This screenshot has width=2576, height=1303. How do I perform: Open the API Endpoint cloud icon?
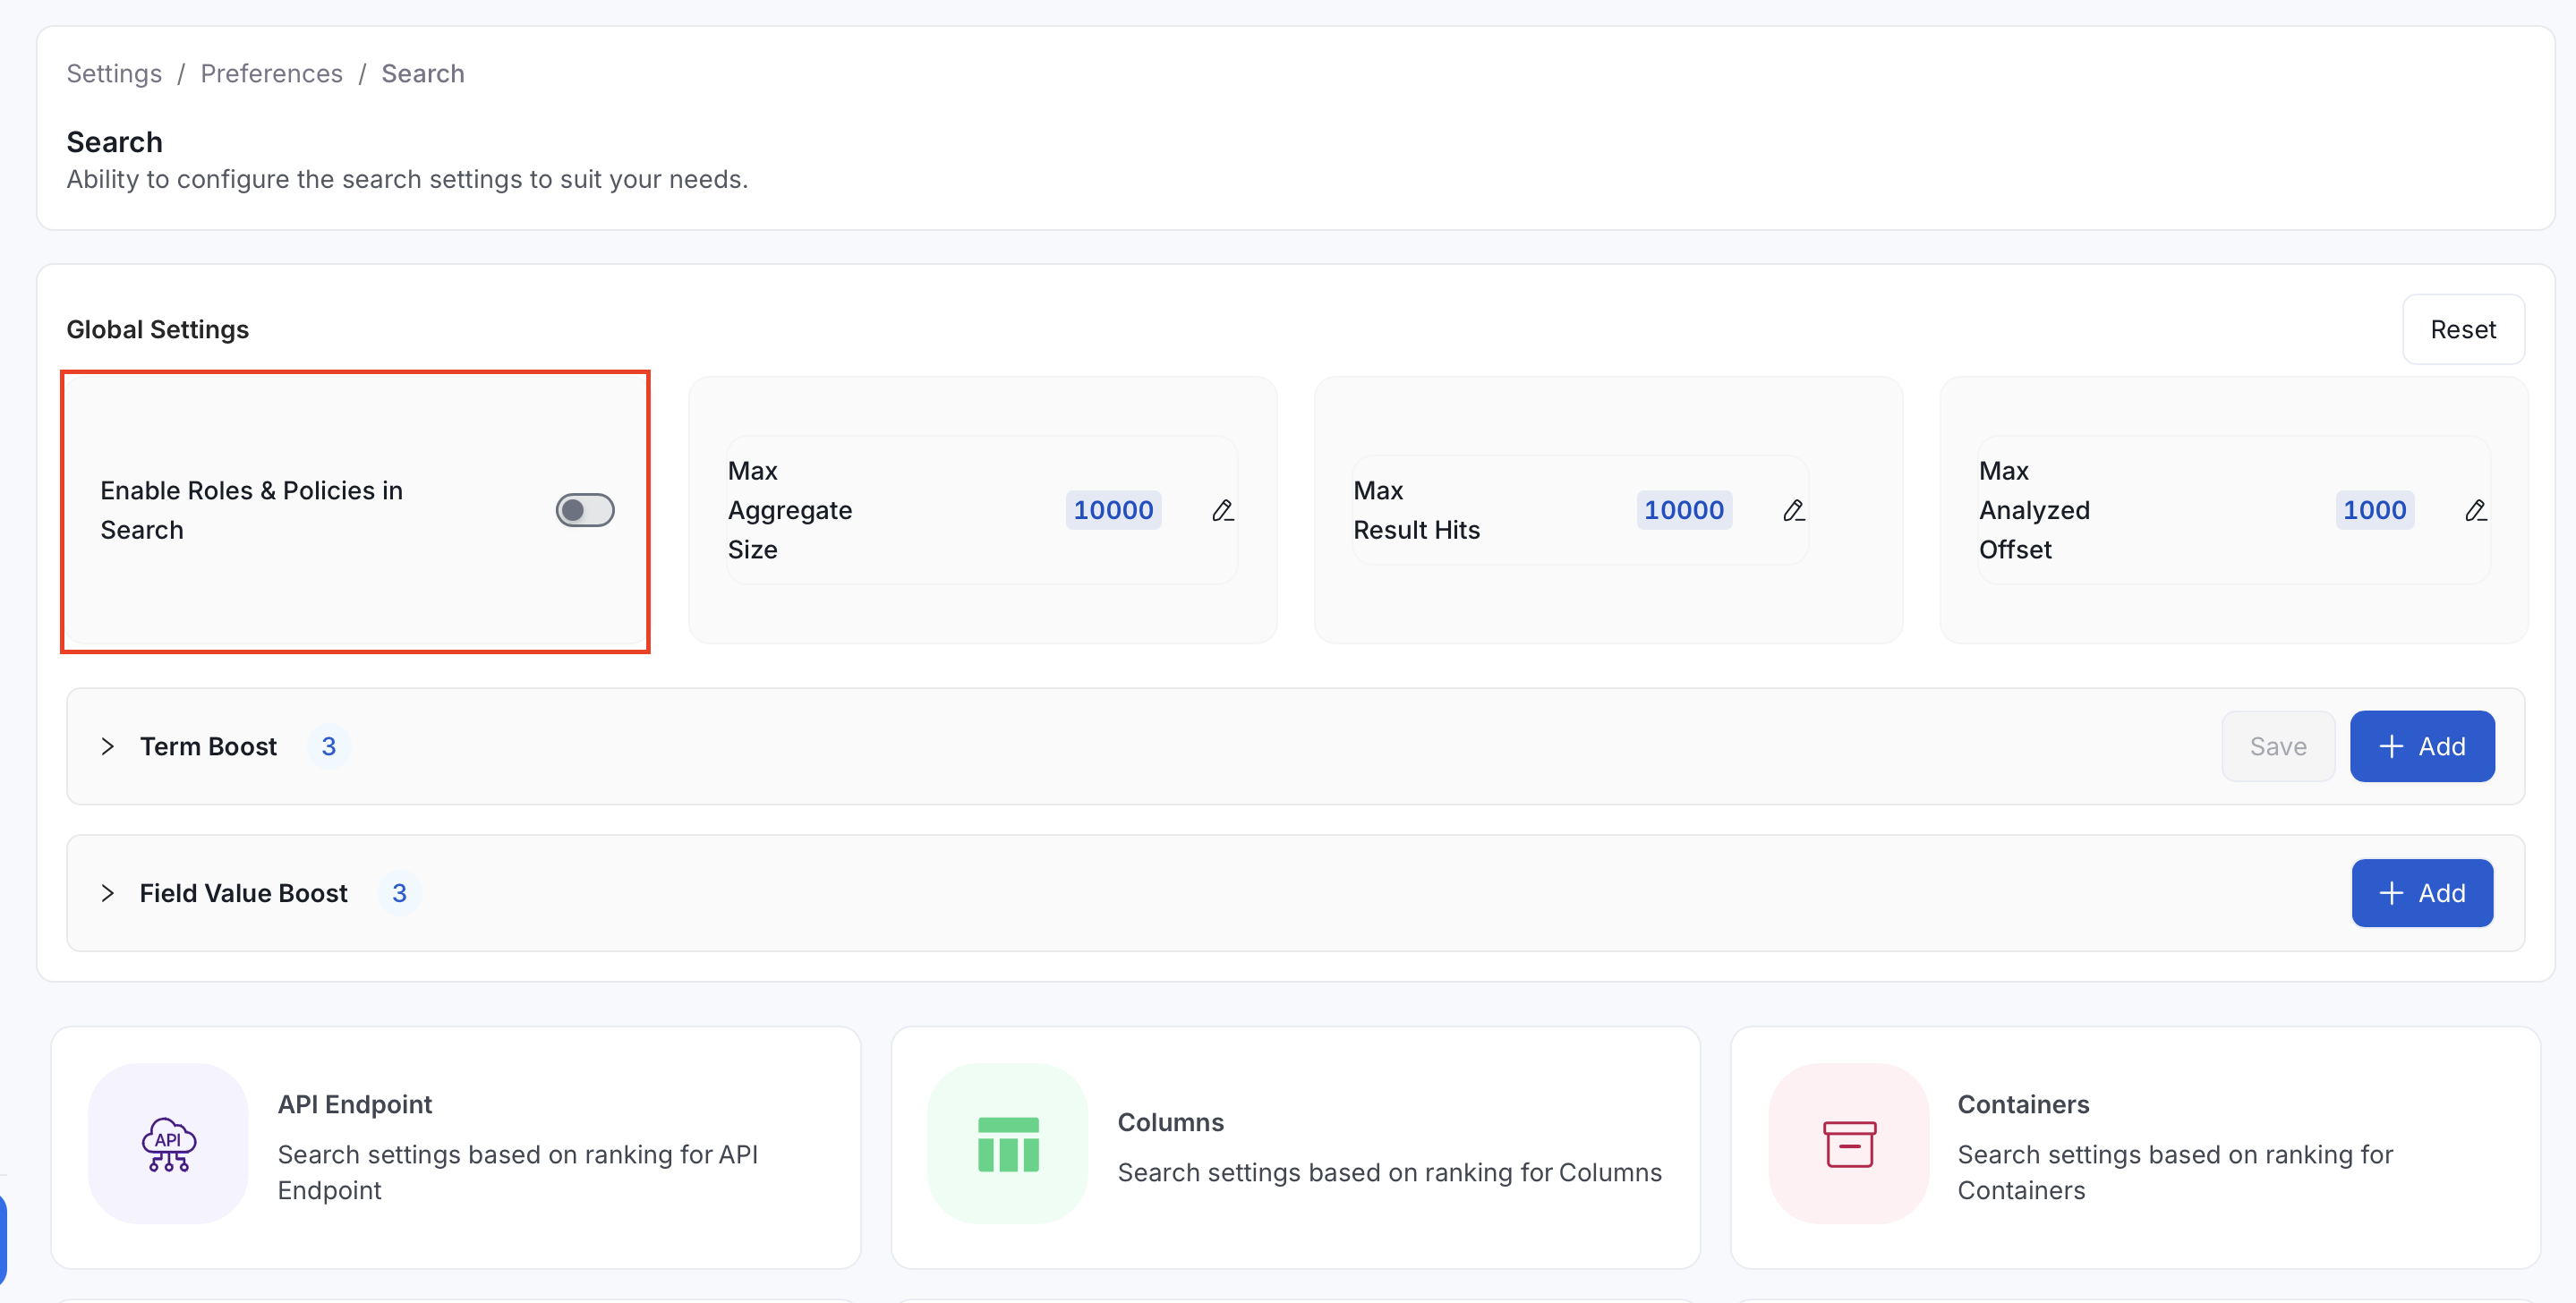168,1143
